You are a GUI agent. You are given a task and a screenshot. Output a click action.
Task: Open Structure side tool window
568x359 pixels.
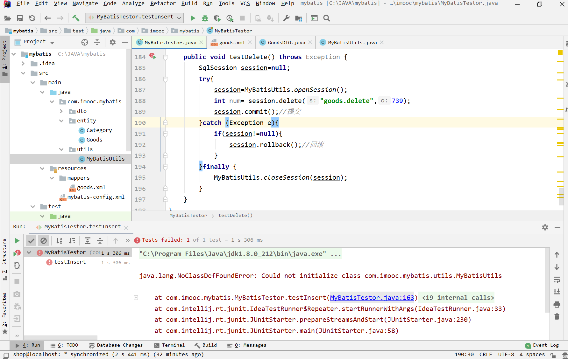tap(4, 259)
